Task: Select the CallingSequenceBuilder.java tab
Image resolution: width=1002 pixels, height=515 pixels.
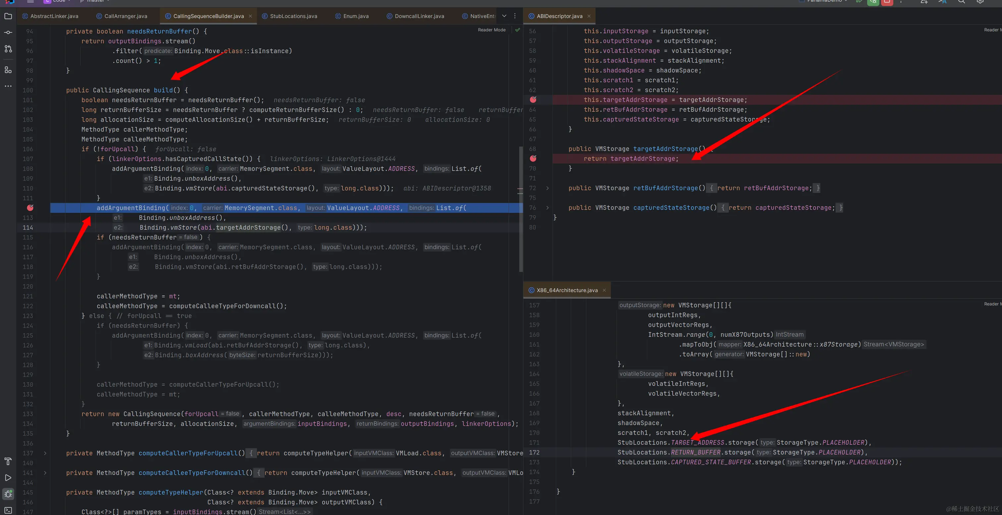Action: (x=208, y=16)
